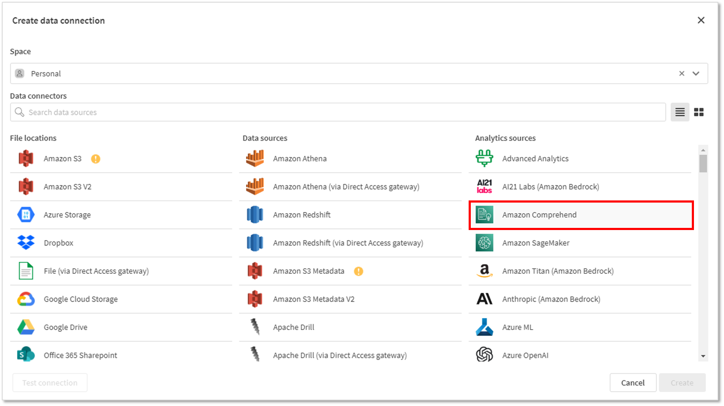Viewport: 724px width, 406px height.
Task: Choose the Amazon S3 Metadata V2 label
Action: [x=314, y=299]
